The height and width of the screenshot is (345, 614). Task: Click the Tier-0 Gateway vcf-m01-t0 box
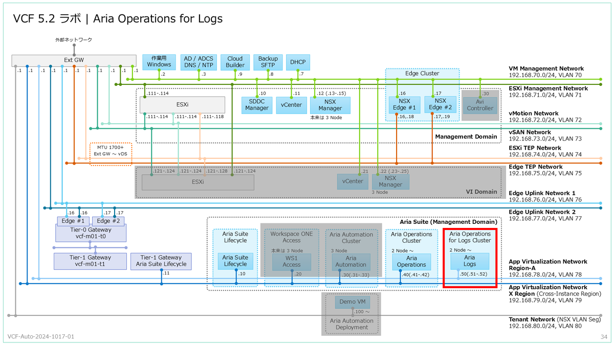tap(90, 233)
